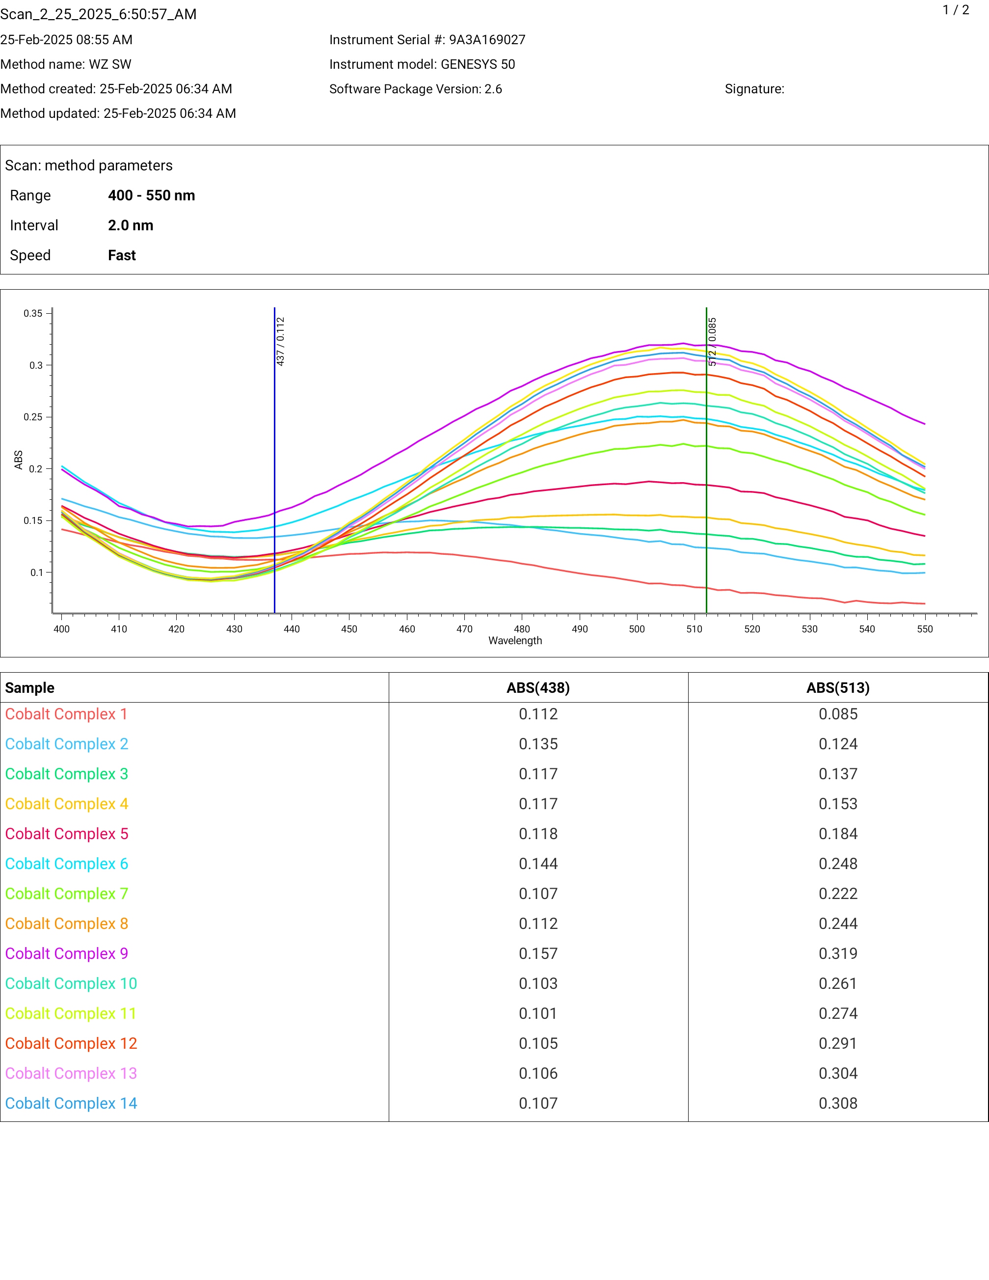This screenshot has height=1280, width=989.
Task: Click the 0.319 absorbance value cell
Action: tap(837, 953)
